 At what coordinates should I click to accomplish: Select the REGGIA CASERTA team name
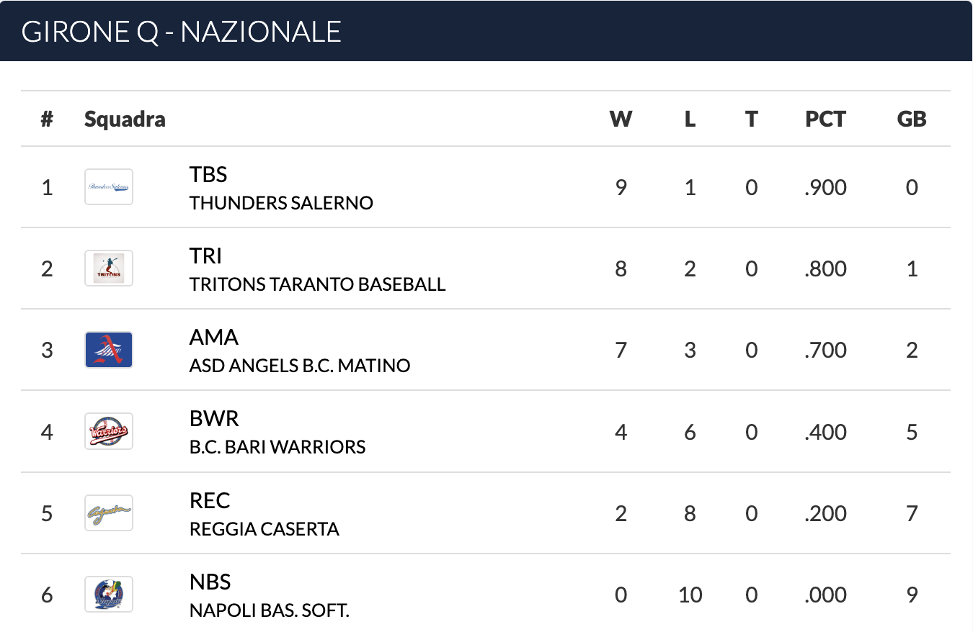pos(265,529)
